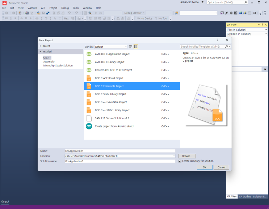Select AVR XC8 C Application Project

tap(132, 54)
